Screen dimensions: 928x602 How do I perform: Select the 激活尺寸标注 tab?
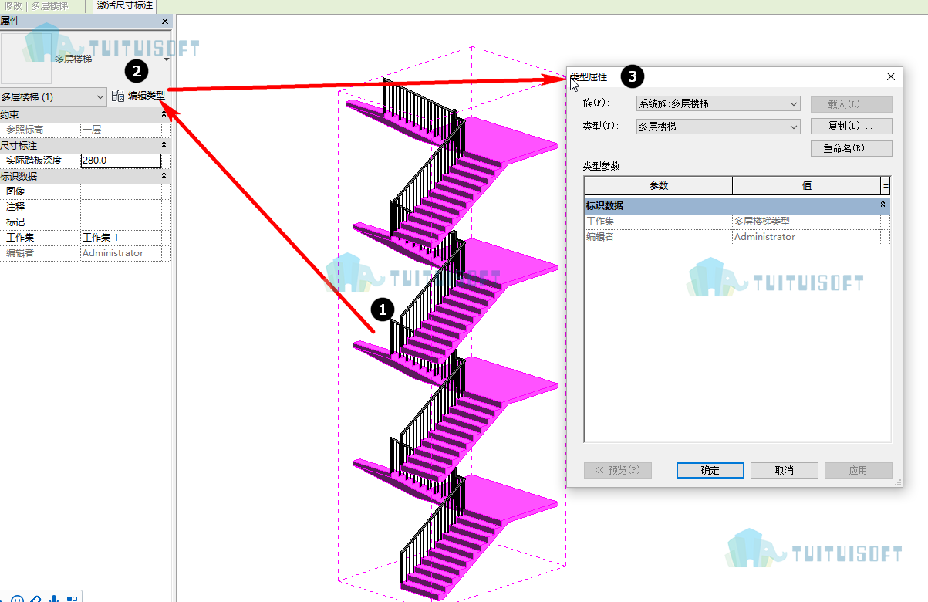[x=125, y=5]
